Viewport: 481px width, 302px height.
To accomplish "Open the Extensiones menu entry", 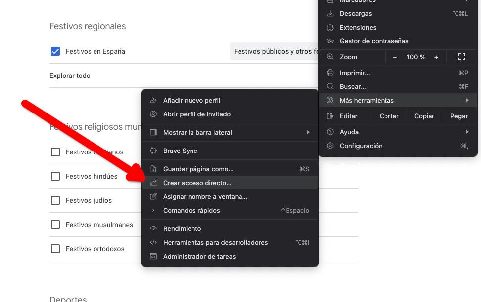I will point(398,27).
